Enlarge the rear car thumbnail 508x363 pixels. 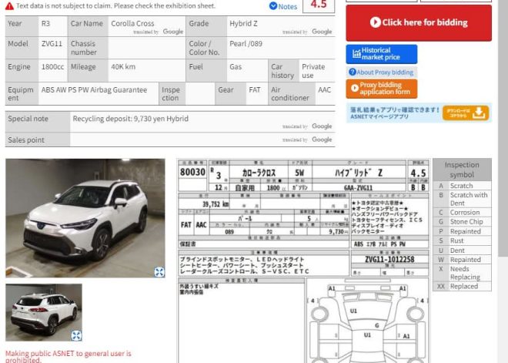(x=76, y=335)
